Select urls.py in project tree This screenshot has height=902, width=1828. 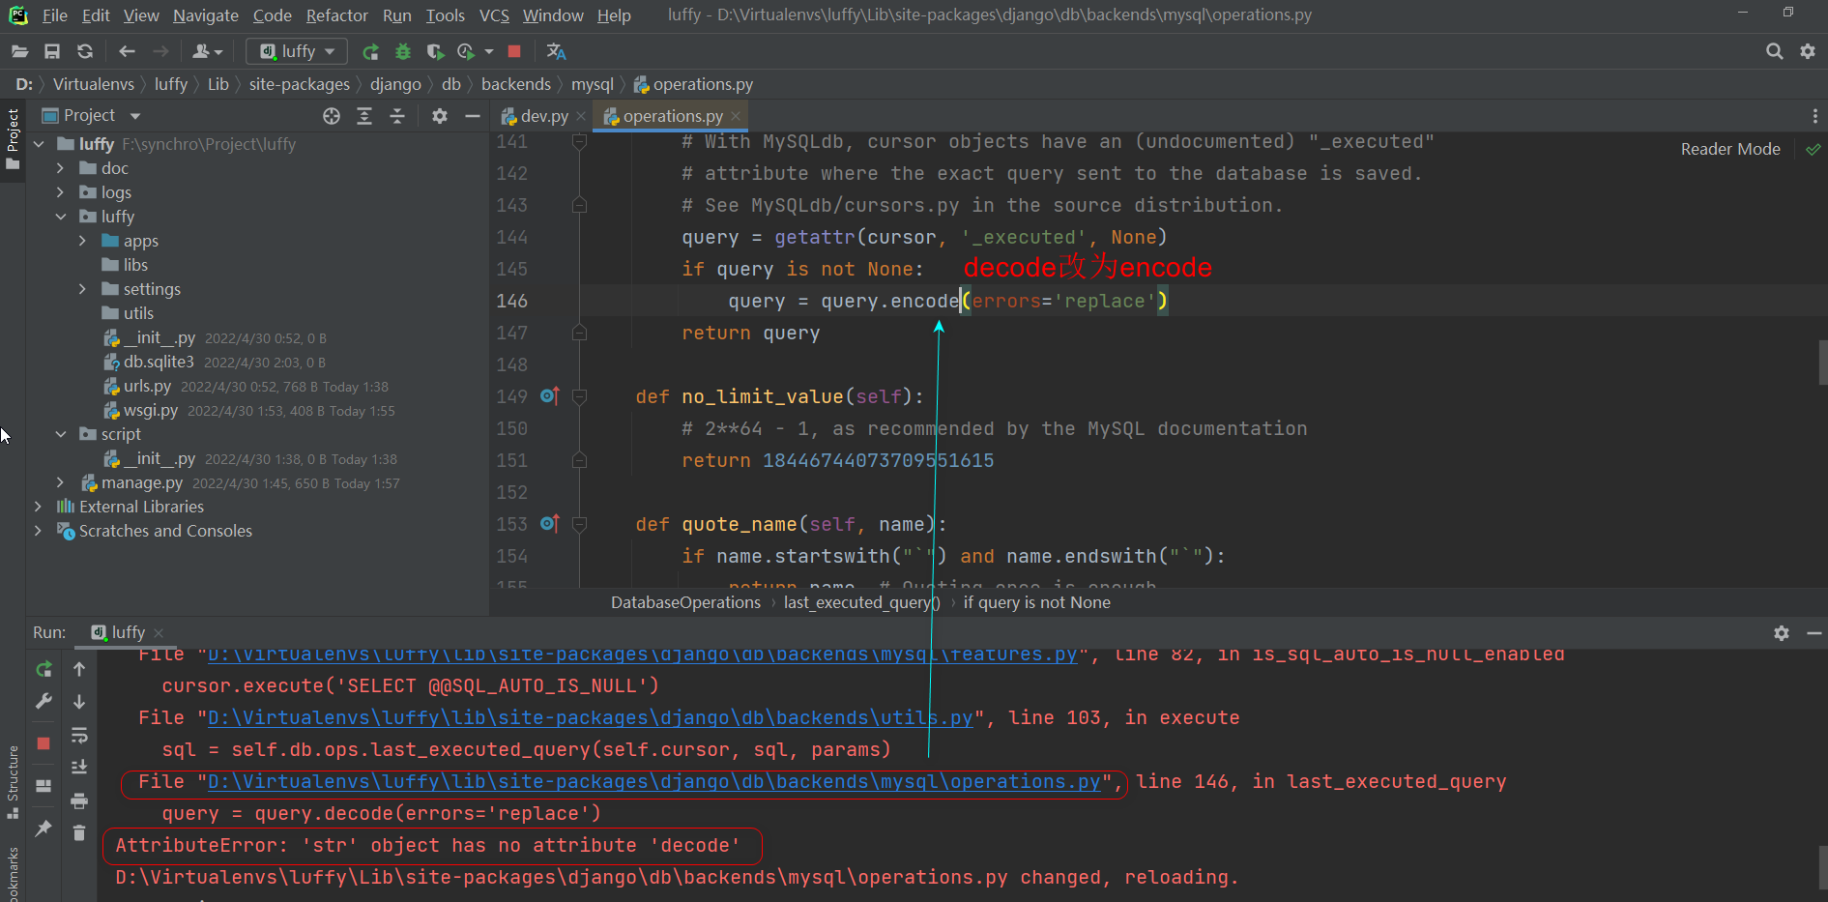tap(147, 386)
